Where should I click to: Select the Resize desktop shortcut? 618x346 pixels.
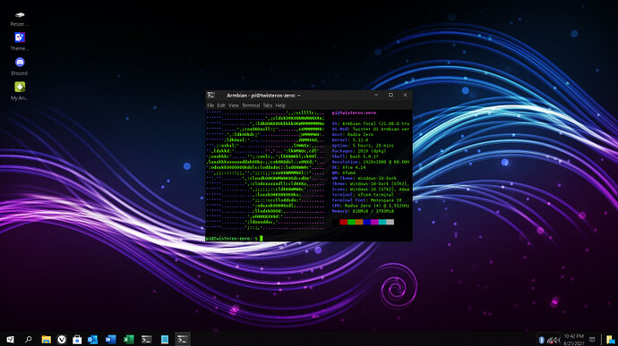(x=20, y=19)
